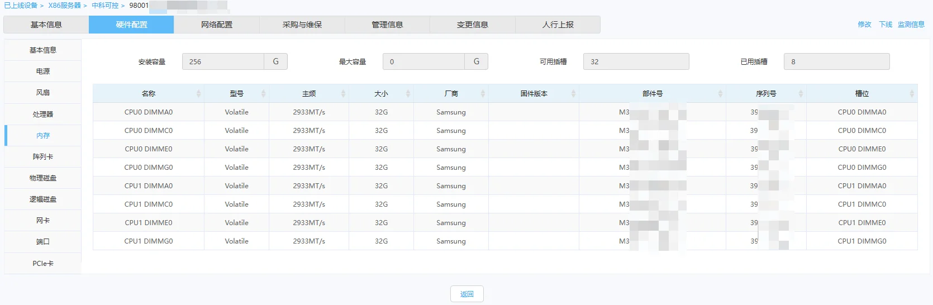
Task: Click Samsung in CPU0 DIMMG0 row
Action: tap(451, 168)
